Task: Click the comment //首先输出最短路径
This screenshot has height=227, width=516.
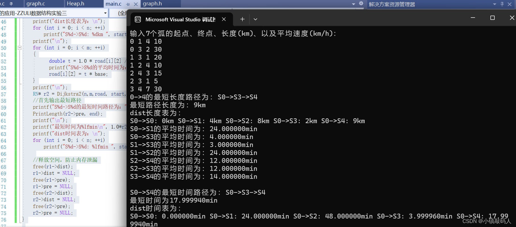Action: [57, 100]
